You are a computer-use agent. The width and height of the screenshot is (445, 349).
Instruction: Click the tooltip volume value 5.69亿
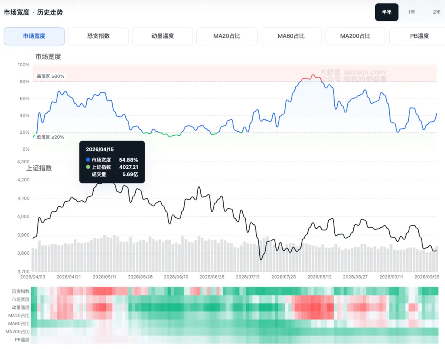[130, 174]
